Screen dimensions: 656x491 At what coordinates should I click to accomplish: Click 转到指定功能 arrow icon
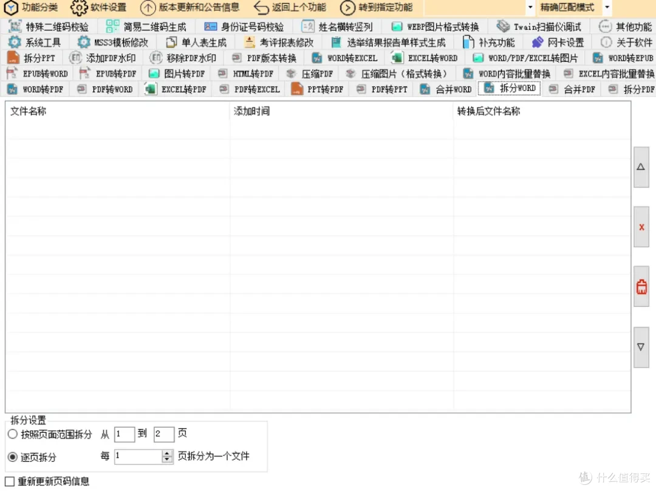coord(347,7)
